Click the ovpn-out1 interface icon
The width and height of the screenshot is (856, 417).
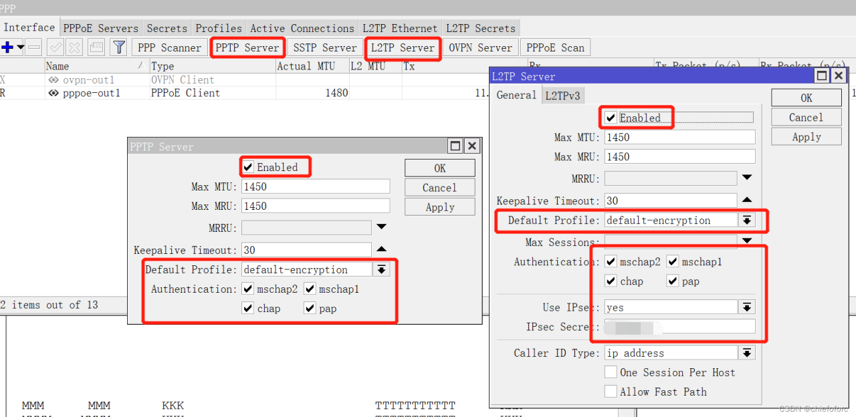[53, 80]
